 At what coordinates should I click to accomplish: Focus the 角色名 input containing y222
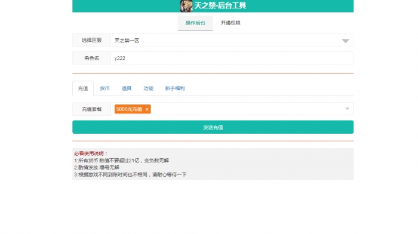(232, 59)
